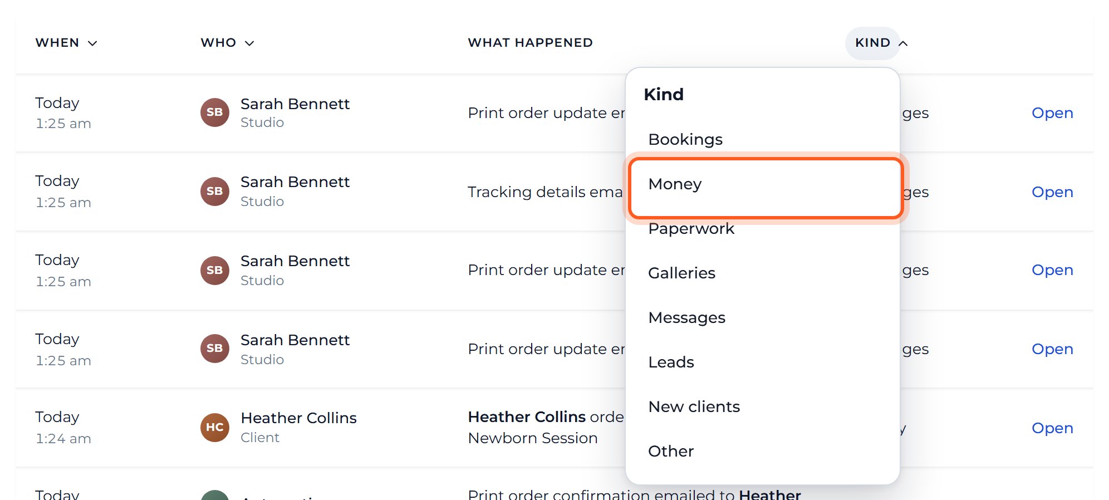The height and width of the screenshot is (500, 1109).
Task: Click the SB avatar beside Tracking details row
Action: [x=214, y=191]
